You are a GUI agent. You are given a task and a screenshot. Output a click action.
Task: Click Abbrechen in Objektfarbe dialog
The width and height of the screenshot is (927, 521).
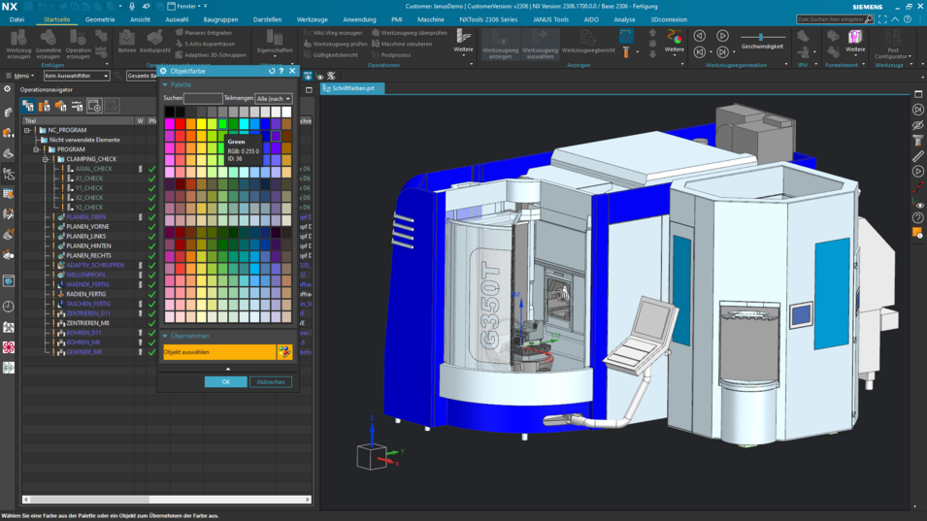(x=271, y=381)
